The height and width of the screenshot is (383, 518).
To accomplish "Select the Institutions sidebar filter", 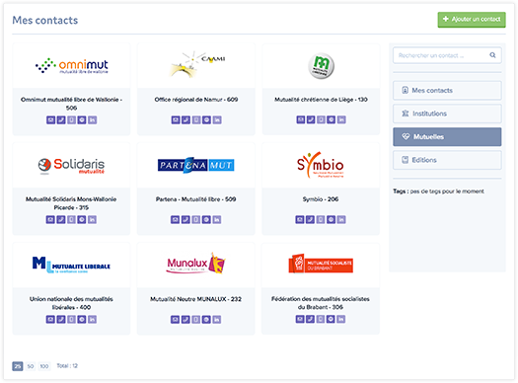I will click(447, 114).
